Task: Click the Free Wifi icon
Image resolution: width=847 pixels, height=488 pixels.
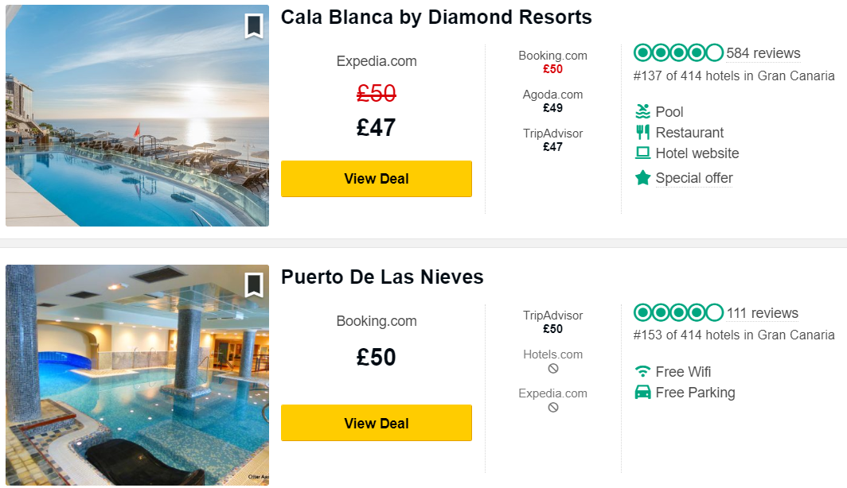Action: [x=643, y=371]
